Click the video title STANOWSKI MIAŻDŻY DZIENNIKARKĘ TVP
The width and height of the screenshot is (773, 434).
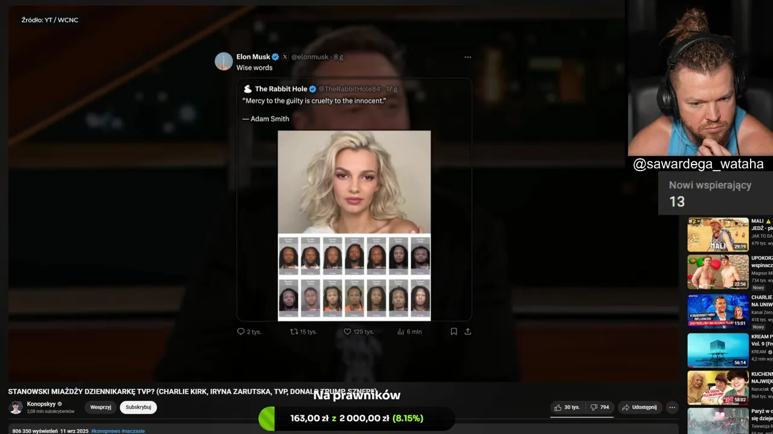click(x=192, y=391)
